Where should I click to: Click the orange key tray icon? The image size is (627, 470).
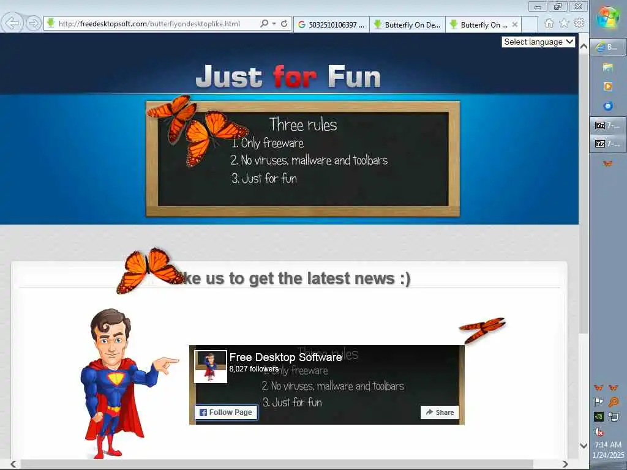pos(614,401)
